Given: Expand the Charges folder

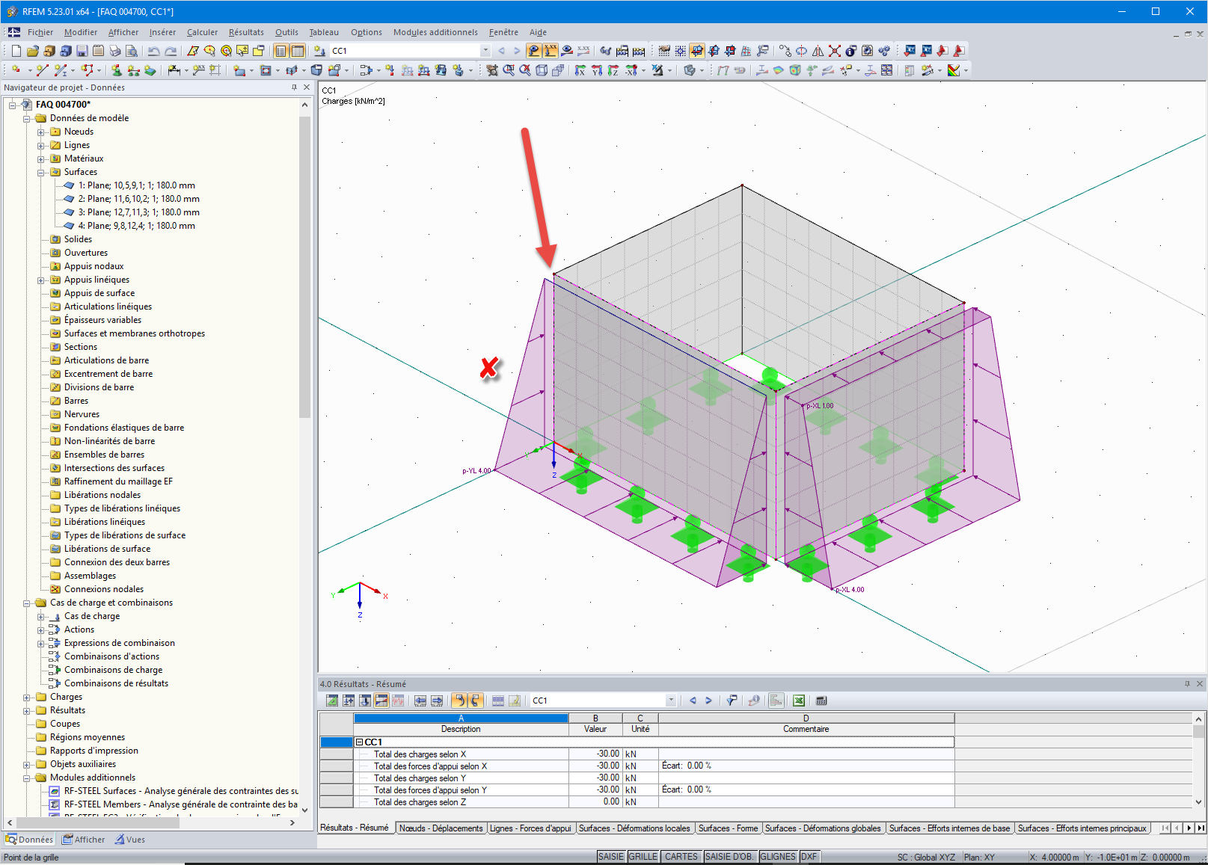Looking at the screenshot, I should coord(27,698).
